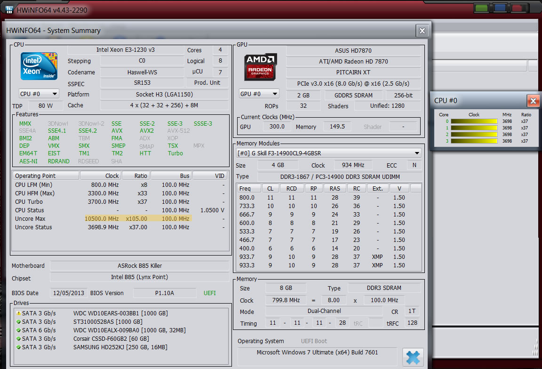The width and height of the screenshot is (542, 369).
Task: Click the RAS column header in memory table
Action: coord(335,188)
